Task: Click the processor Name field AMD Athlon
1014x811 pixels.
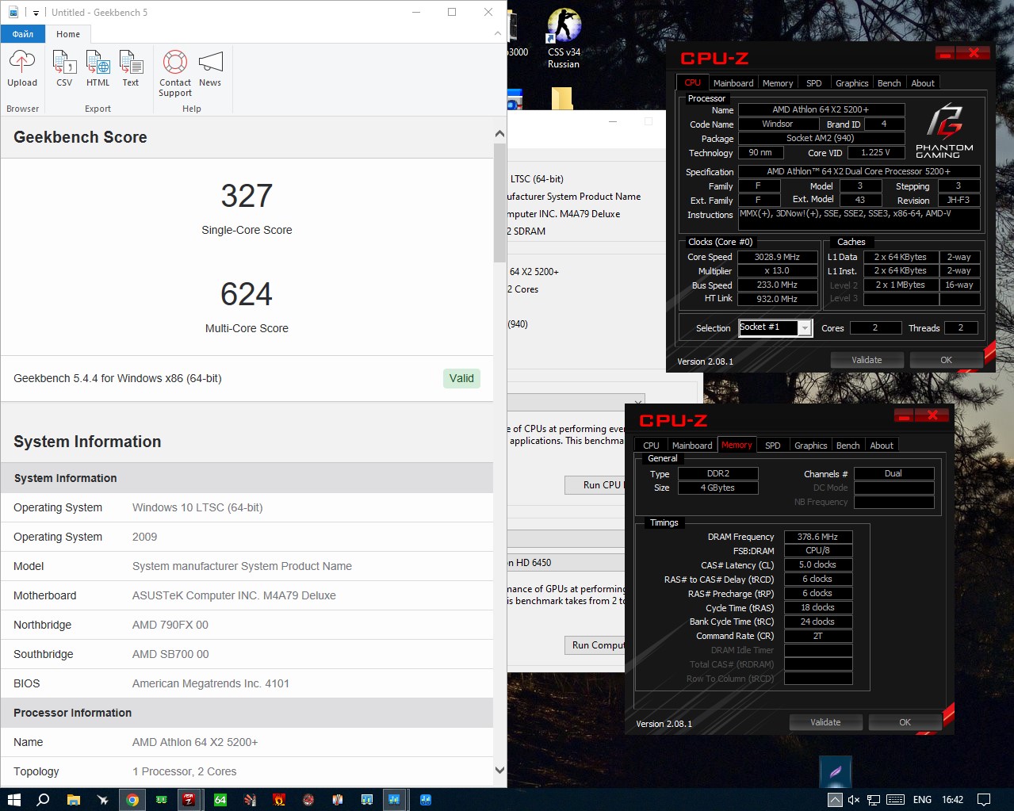Action: pyautogui.click(x=821, y=110)
